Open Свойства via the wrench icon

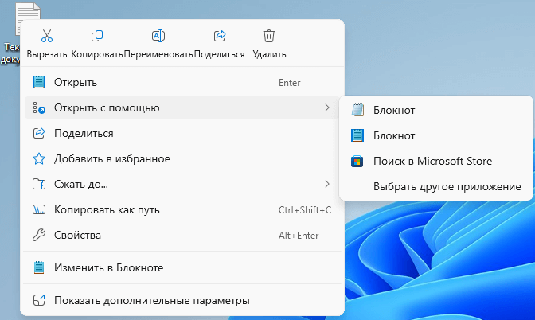(x=39, y=235)
